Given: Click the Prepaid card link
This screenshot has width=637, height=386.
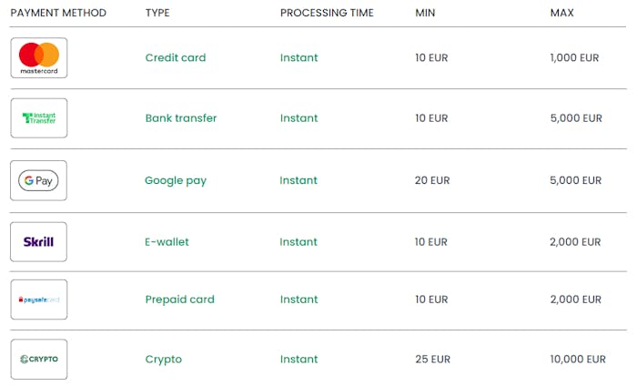Looking at the screenshot, I should tap(178, 300).
